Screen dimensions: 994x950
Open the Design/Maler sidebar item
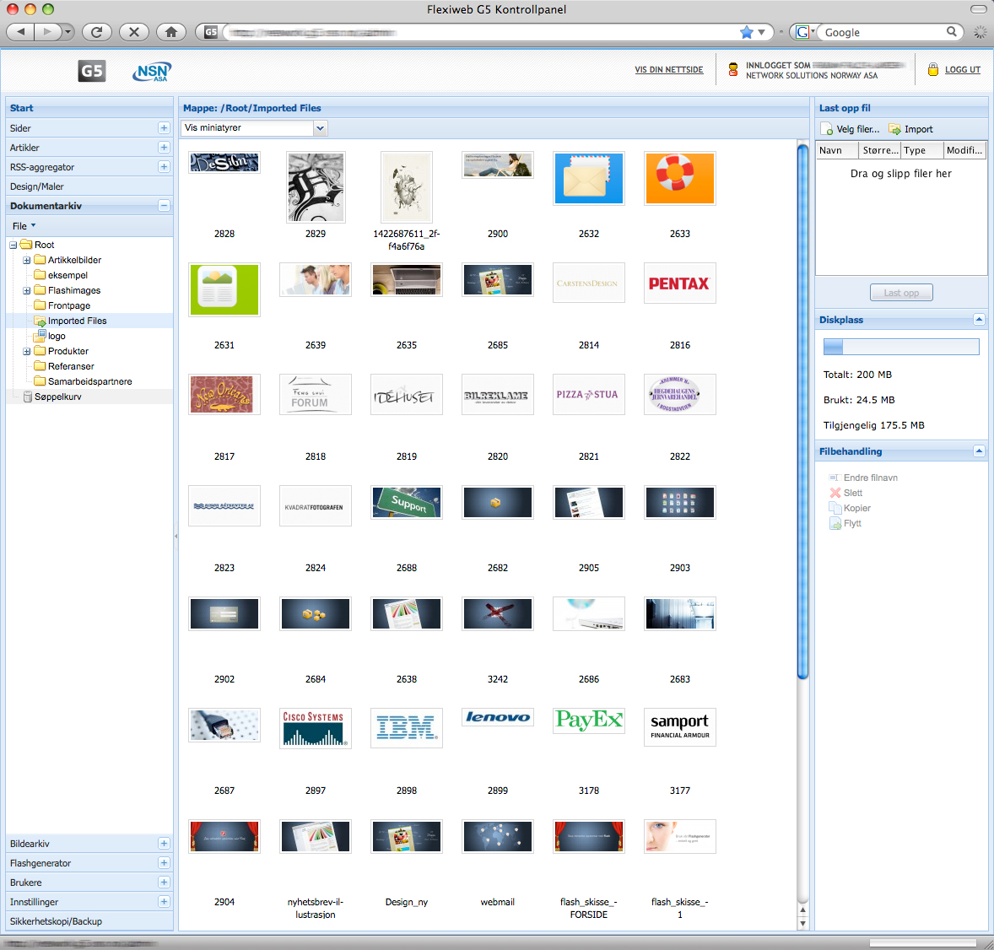pos(37,186)
